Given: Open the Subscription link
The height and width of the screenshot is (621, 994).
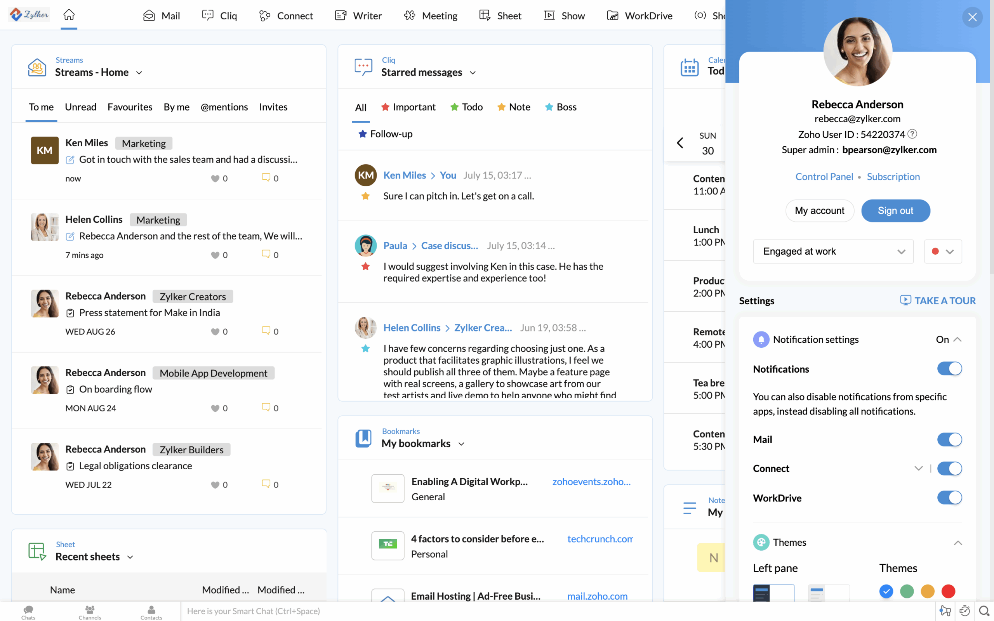Looking at the screenshot, I should coord(893,177).
